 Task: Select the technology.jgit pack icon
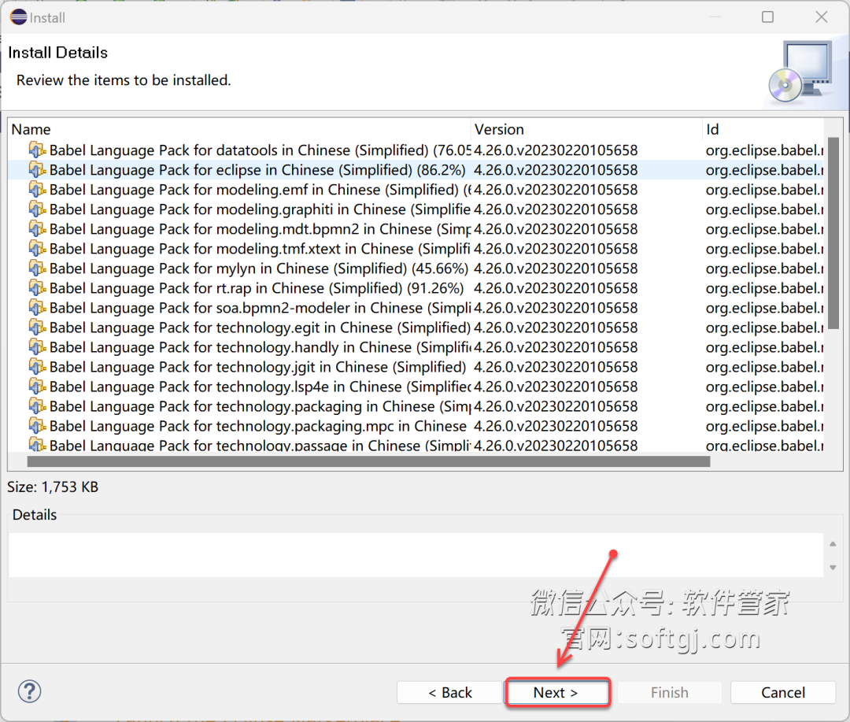[x=37, y=367]
